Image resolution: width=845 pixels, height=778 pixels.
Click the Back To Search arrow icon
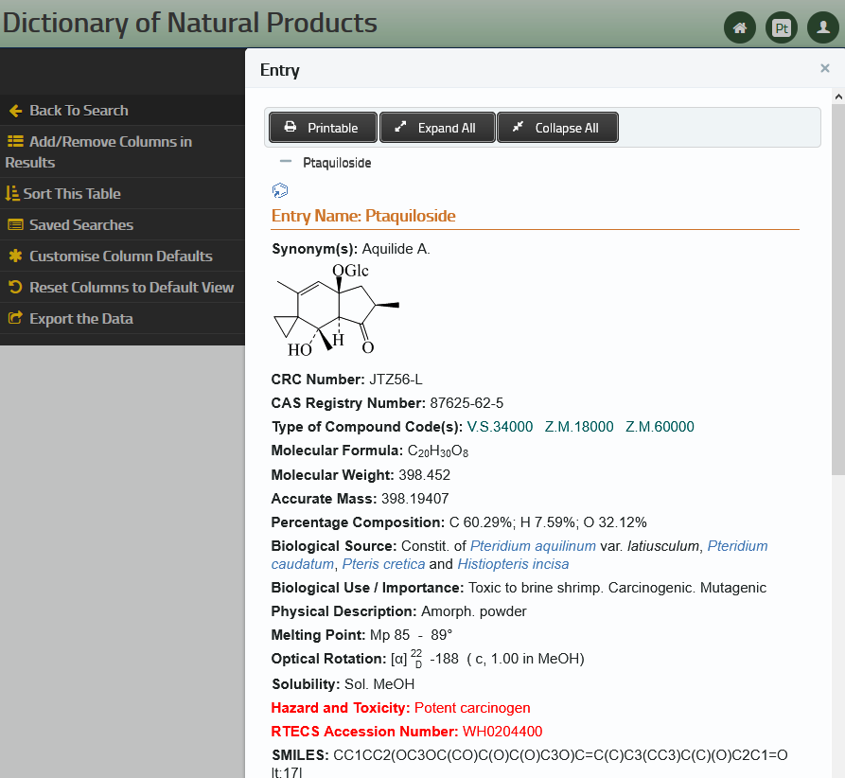click(16, 111)
